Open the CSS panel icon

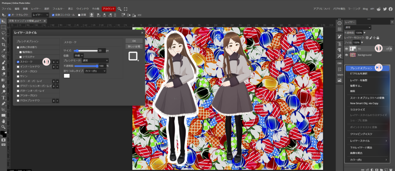pyautogui.click(x=339, y=63)
